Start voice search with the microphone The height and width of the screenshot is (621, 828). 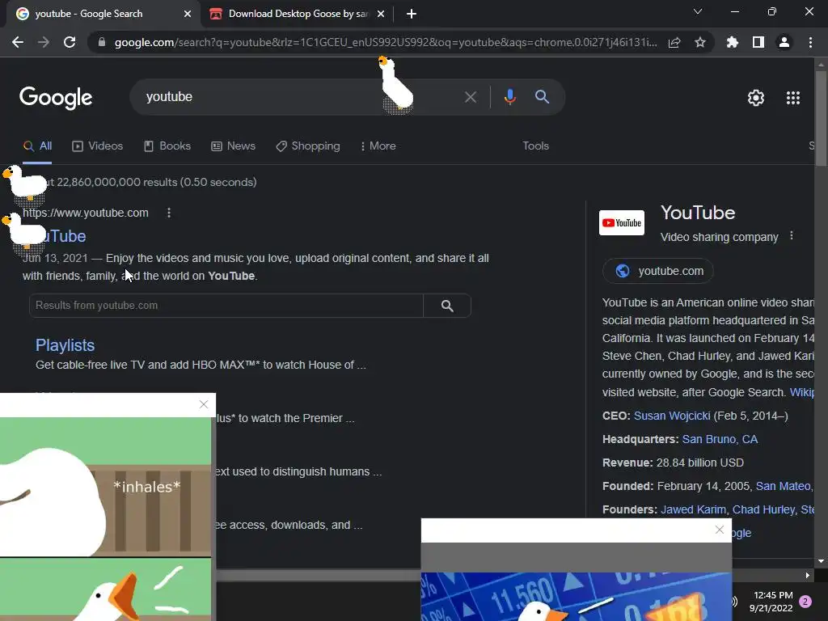(509, 97)
